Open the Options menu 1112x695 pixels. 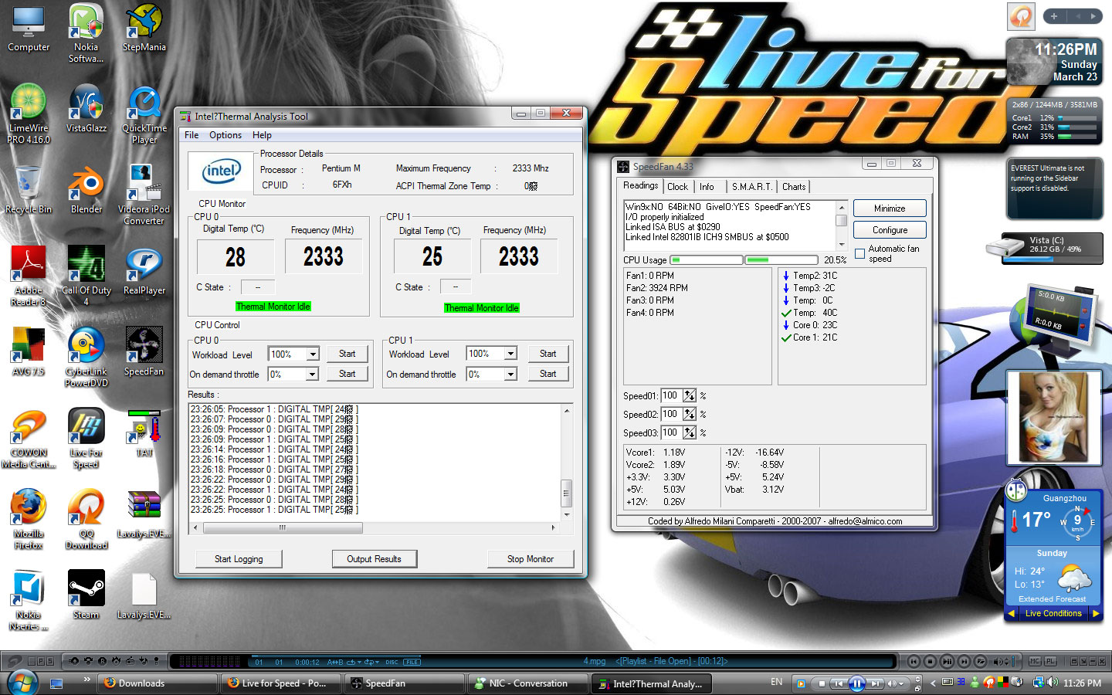click(225, 135)
